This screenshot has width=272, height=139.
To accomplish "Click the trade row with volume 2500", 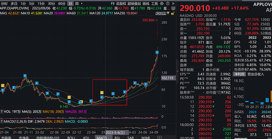I will coord(205,129).
